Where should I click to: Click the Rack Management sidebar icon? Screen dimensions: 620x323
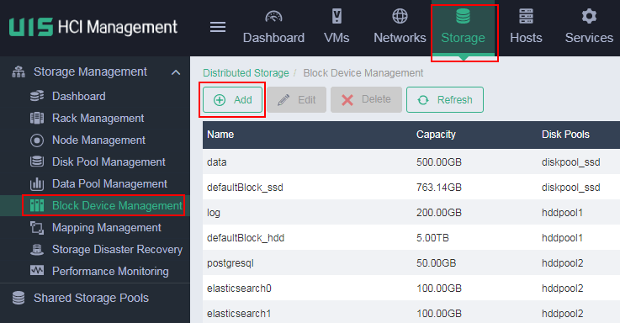coord(37,119)
